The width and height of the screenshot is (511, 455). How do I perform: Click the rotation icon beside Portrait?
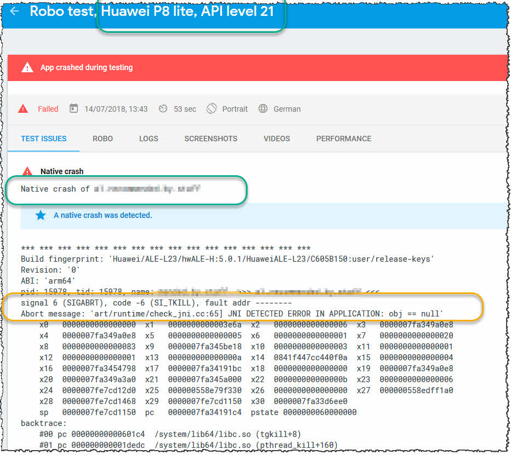coord(211,108)
